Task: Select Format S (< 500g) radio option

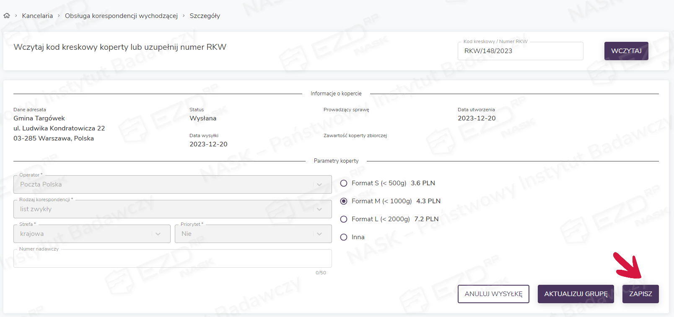Action: [x=344, y=183]
